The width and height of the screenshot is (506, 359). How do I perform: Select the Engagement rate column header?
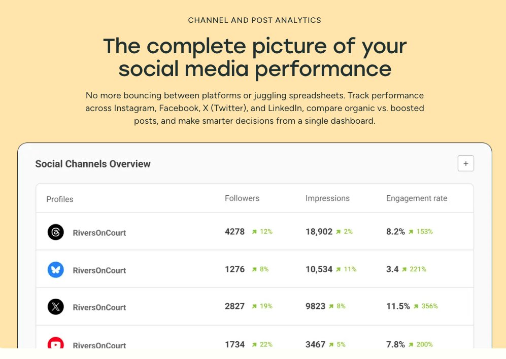417,198
